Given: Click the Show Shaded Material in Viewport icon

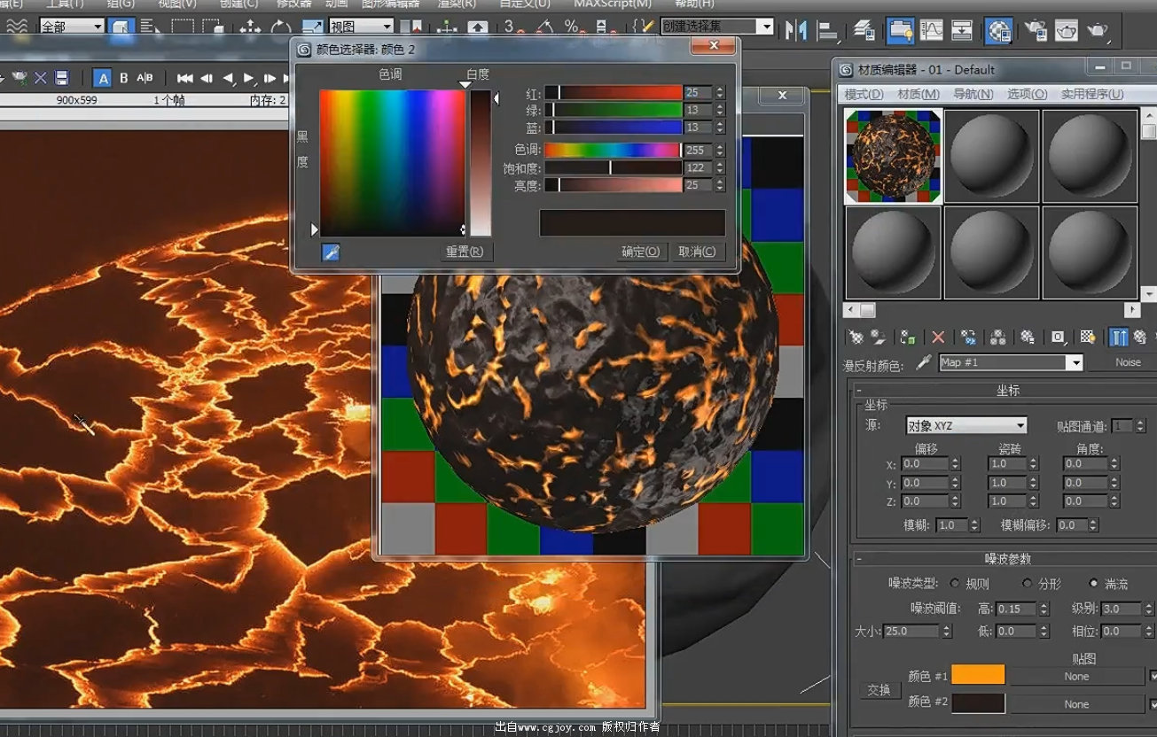Looking at the screenshot, I should tap(1088, 337).
